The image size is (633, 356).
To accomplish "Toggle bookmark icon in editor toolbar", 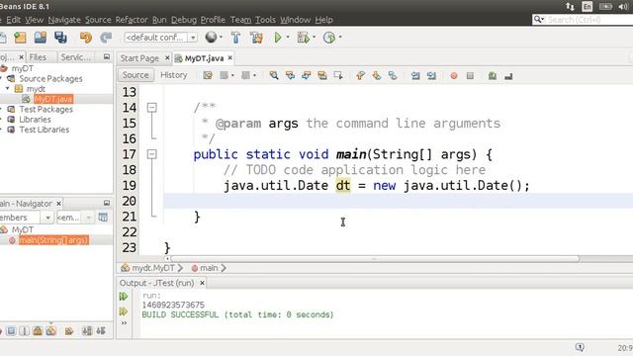I will [x=393, y=75].
